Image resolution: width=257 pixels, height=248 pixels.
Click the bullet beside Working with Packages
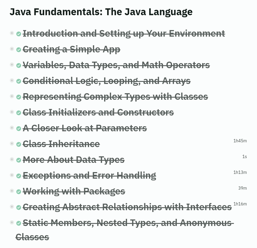(x=12, y=191)
